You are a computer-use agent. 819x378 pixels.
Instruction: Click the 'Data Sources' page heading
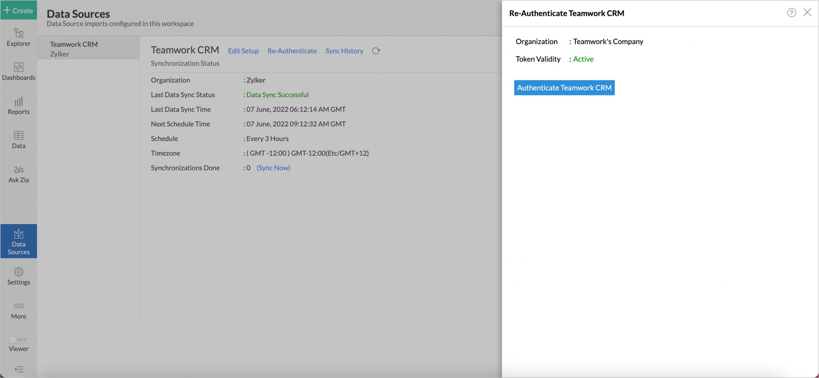coord(78,14)
